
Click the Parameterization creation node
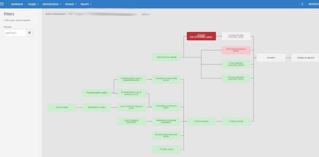click(x=97, y=93)
